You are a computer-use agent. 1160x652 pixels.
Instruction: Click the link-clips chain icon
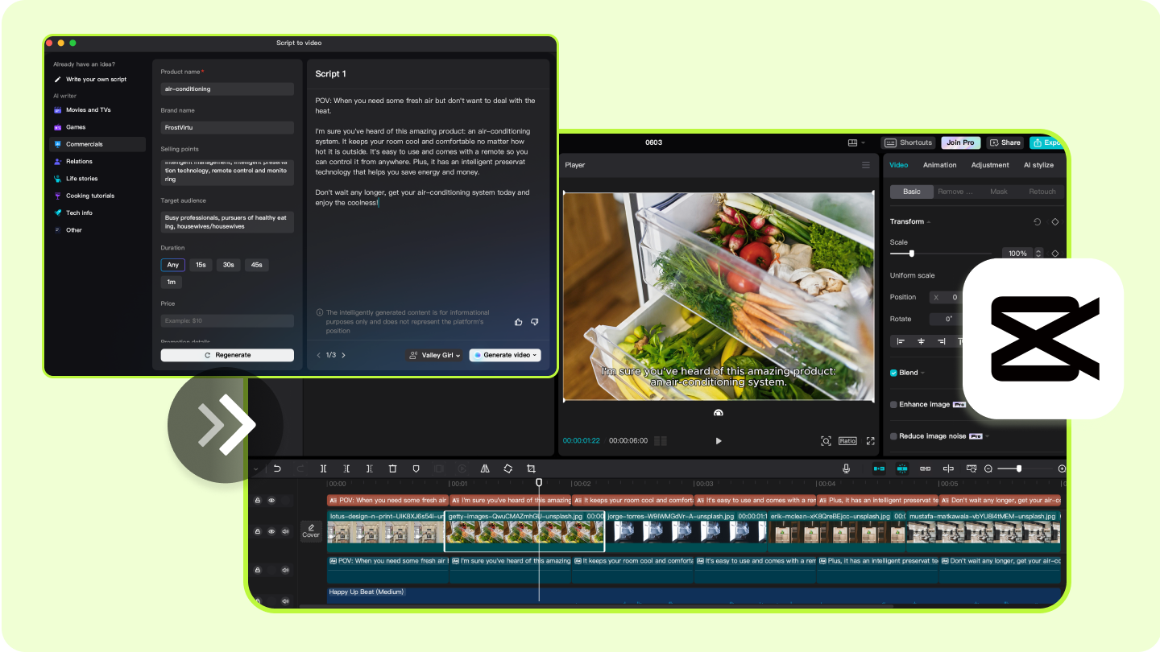926,468
